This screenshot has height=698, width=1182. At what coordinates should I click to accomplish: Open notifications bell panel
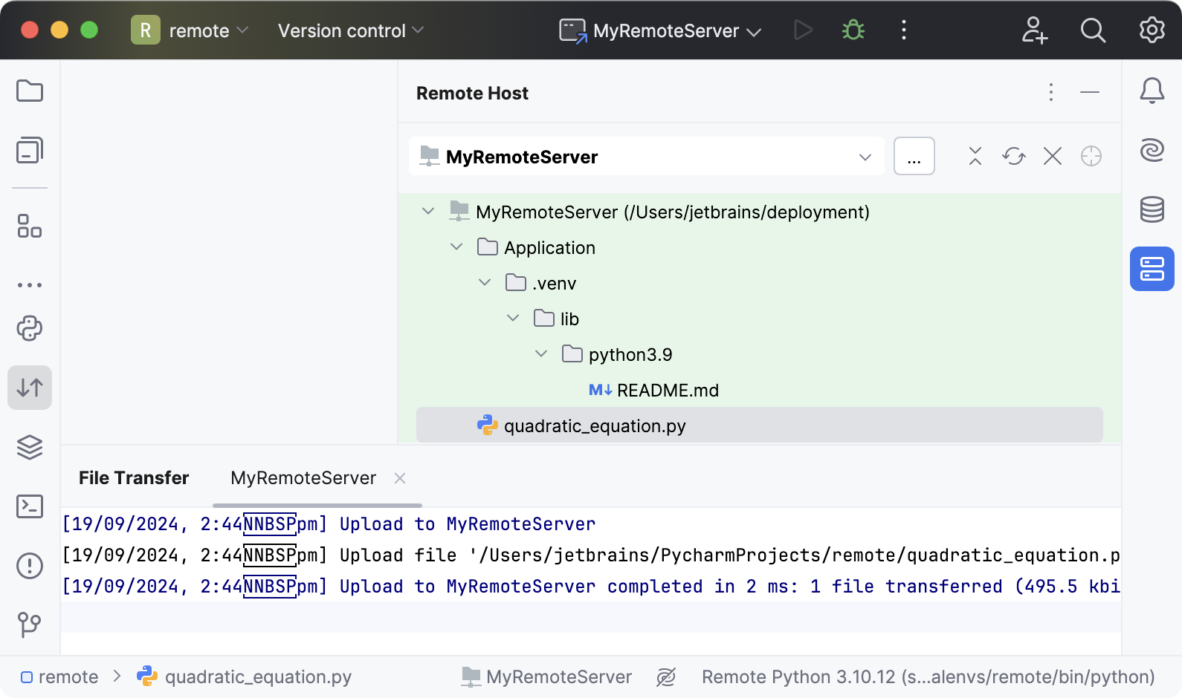coord(1152,91)
